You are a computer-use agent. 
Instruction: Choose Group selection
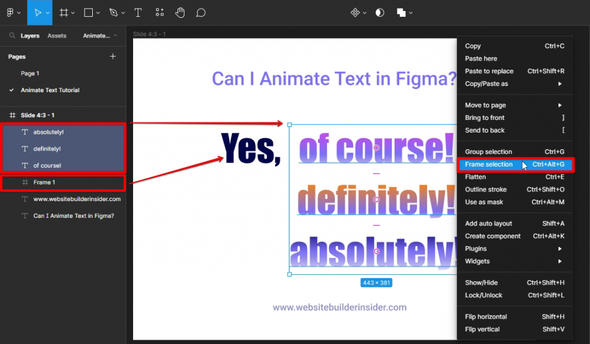tap(515, 152)
